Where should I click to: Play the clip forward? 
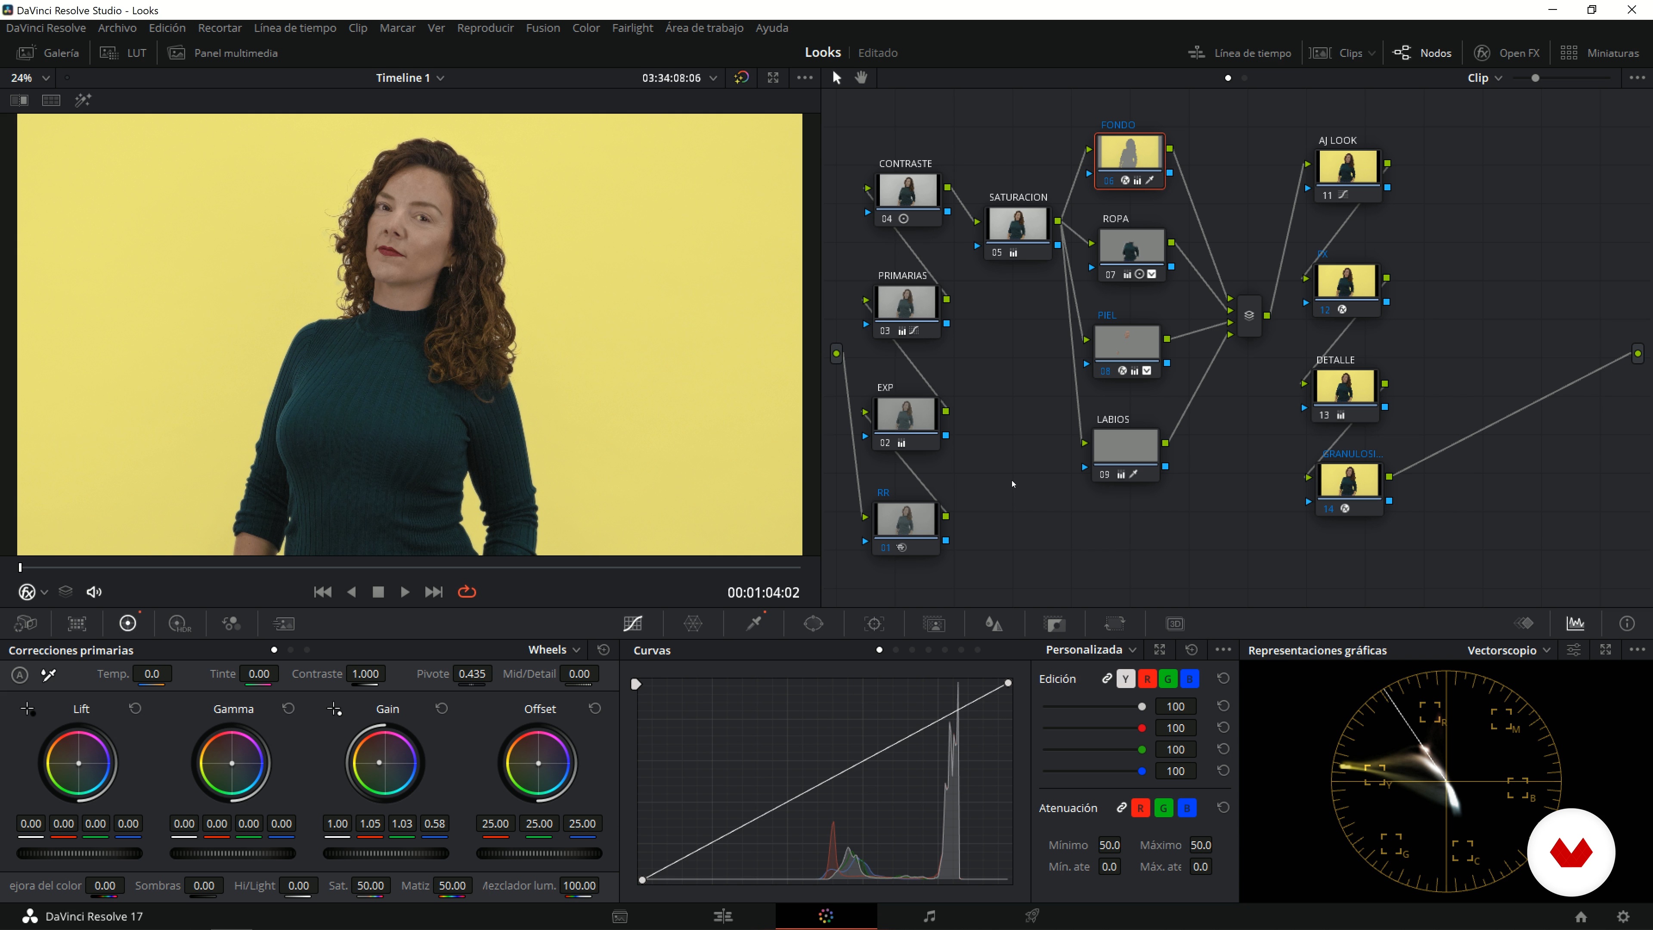pos(405,592)
